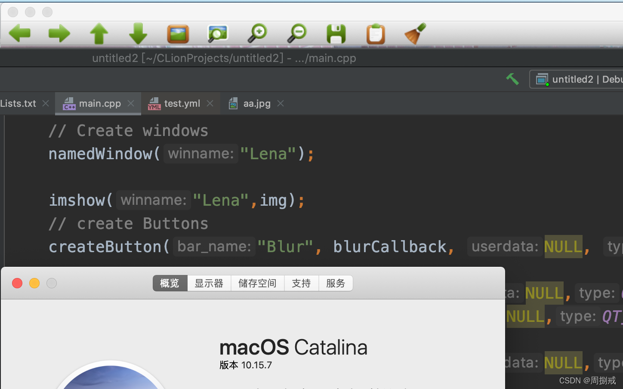Close the test.yml tab

(x=210, y=103)
